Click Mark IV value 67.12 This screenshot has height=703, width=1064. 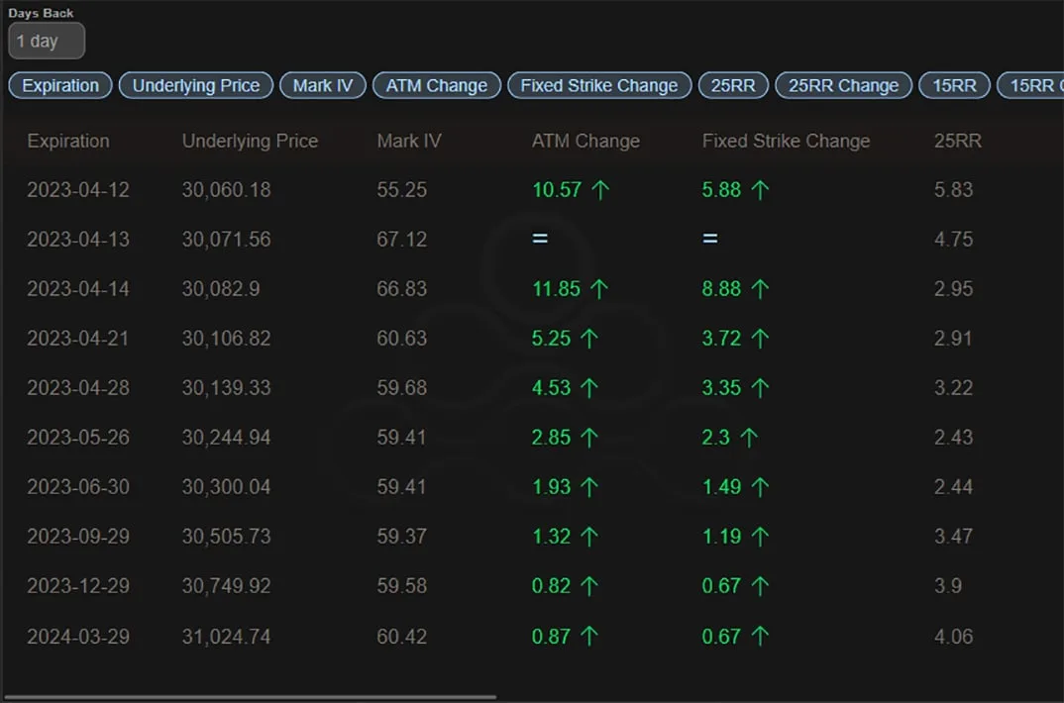coord(401,240)
